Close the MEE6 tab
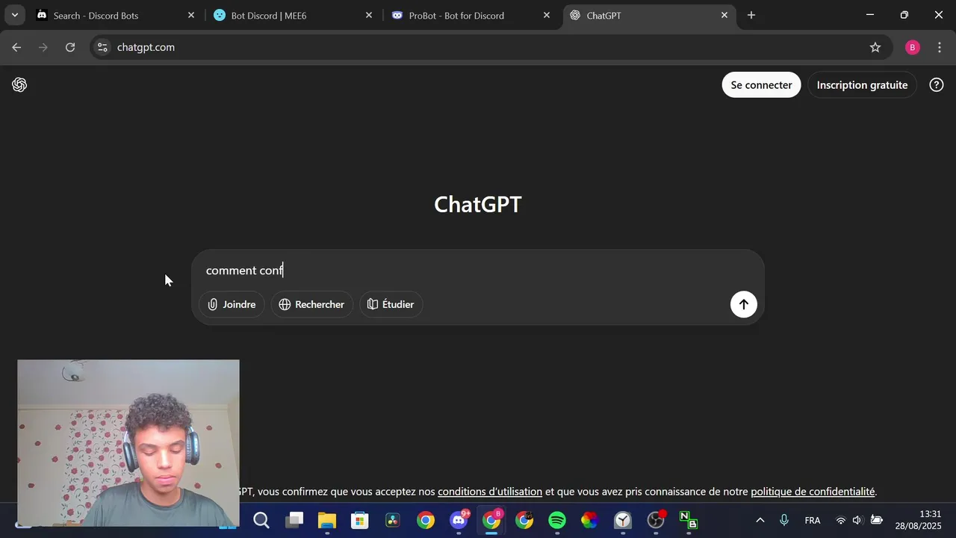This screenshot has width=956, height=538. [x=369, y=15]
